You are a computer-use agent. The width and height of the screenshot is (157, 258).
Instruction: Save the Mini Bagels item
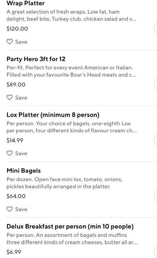click(x=17, y=209)
